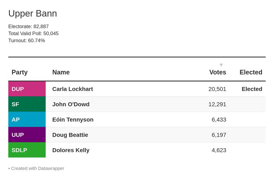This screenshot has width=274, height=179.
Task: Click candidate name Dolores Kelly
Action: pos(71,150)
